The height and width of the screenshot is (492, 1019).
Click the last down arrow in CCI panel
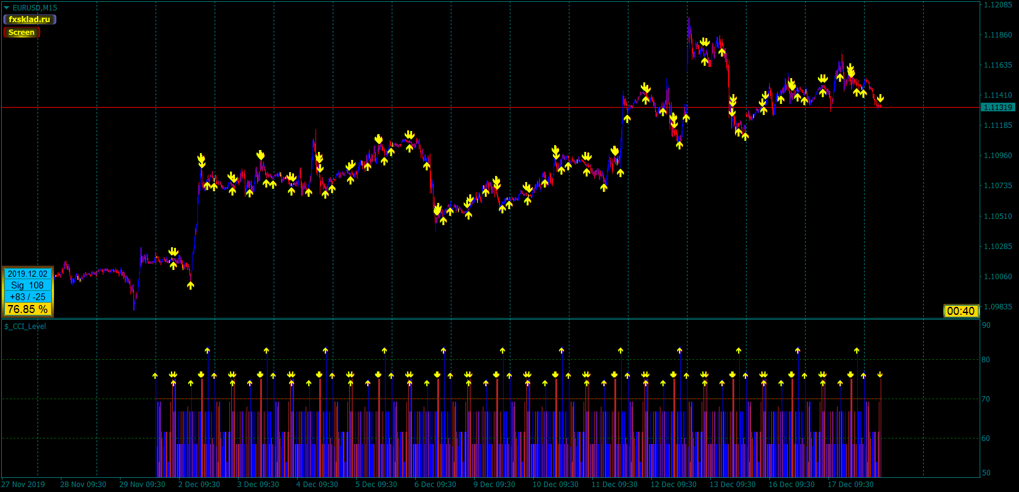880,374
